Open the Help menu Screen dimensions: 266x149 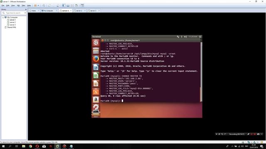point(29,5)
